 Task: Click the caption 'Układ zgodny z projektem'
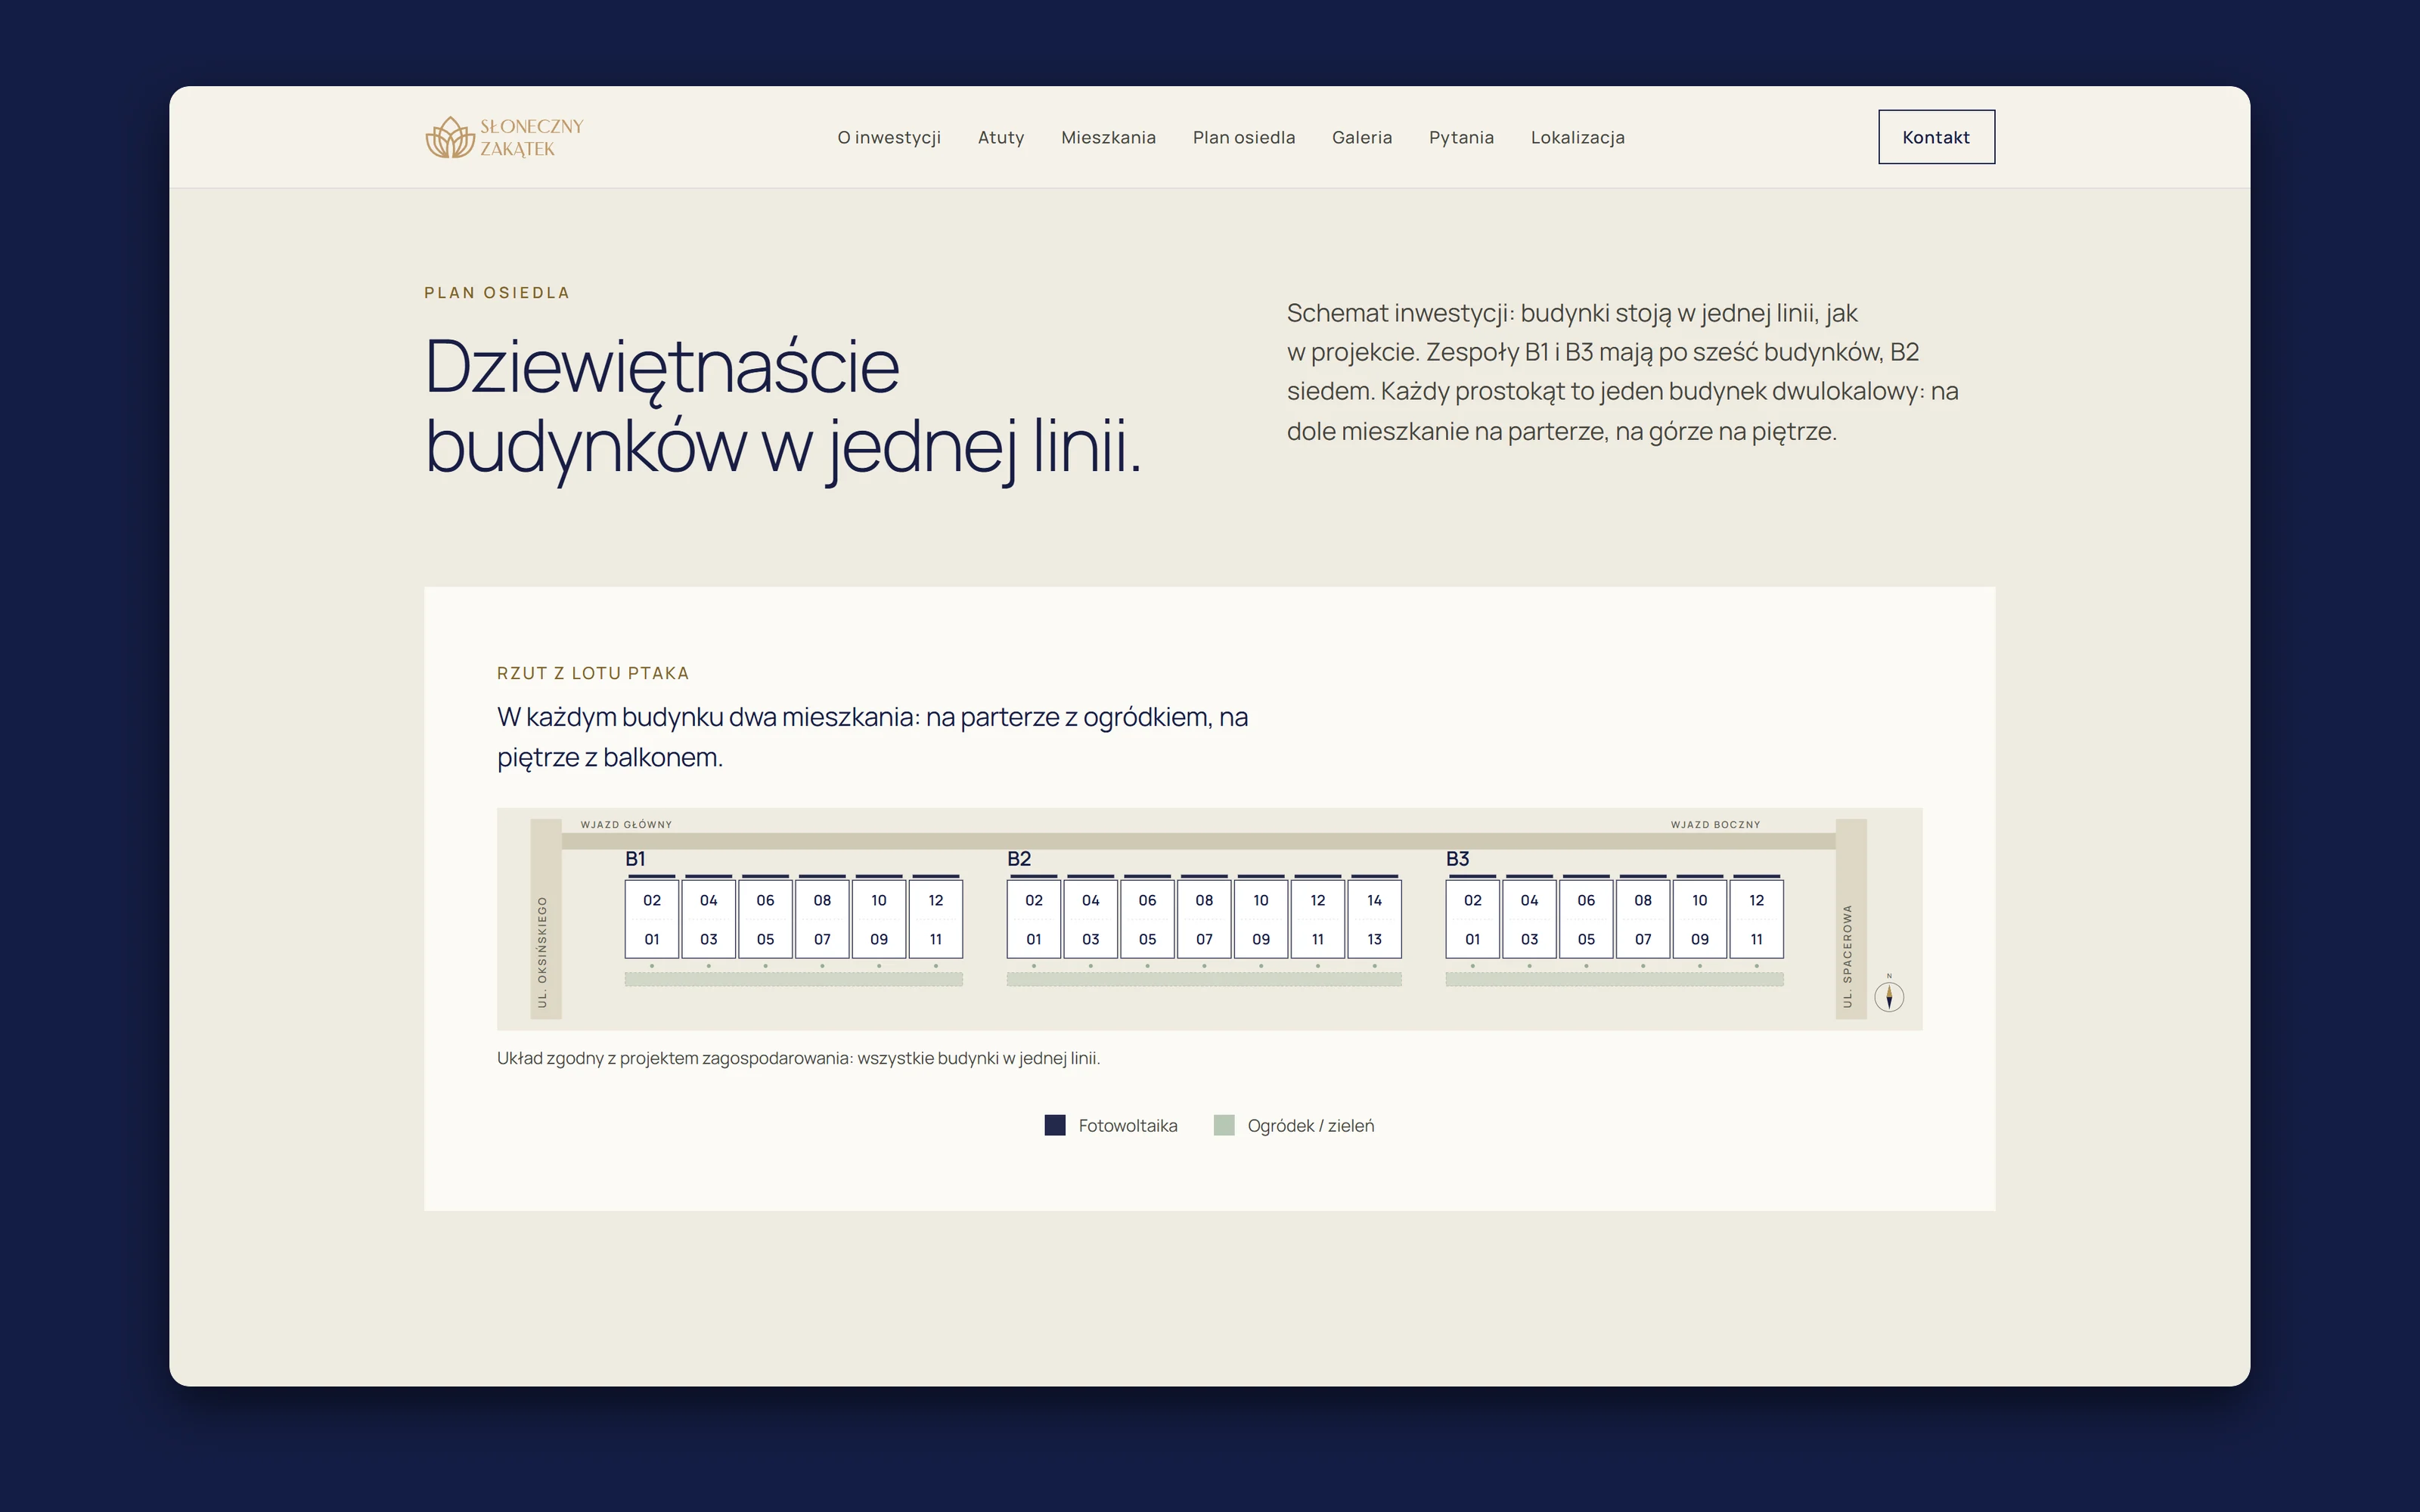click(x=798, y=1058)
